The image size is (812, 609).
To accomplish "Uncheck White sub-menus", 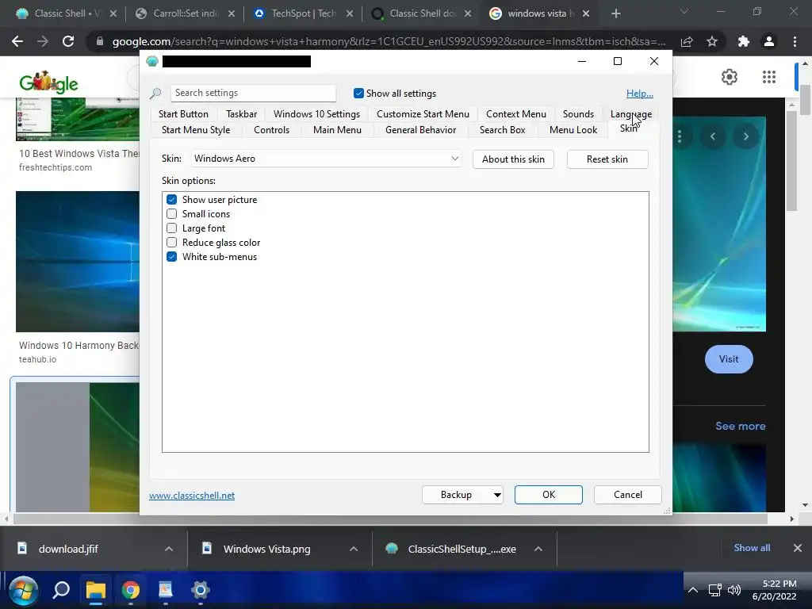I will pyautogui.click(x=172, y=256).
